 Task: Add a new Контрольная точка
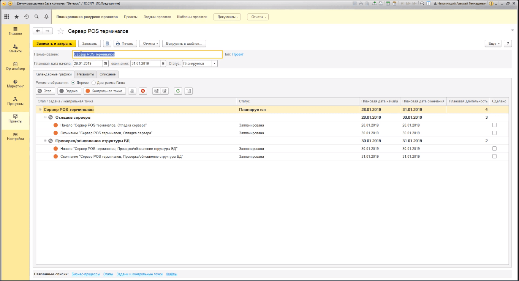[104, 91]
